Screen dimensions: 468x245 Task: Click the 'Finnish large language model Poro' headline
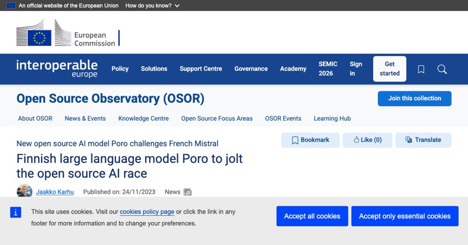[129, 166]
